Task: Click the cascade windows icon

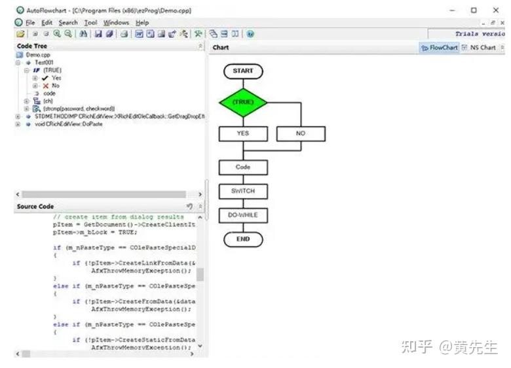Action: point(214,34)
